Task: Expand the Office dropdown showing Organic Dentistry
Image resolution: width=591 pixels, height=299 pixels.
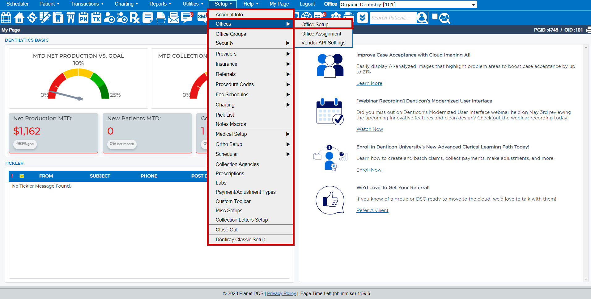Action: click(x=473, y=4)
